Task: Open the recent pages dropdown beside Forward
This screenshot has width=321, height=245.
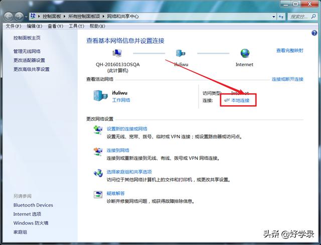Action: [x=26, y=17]
